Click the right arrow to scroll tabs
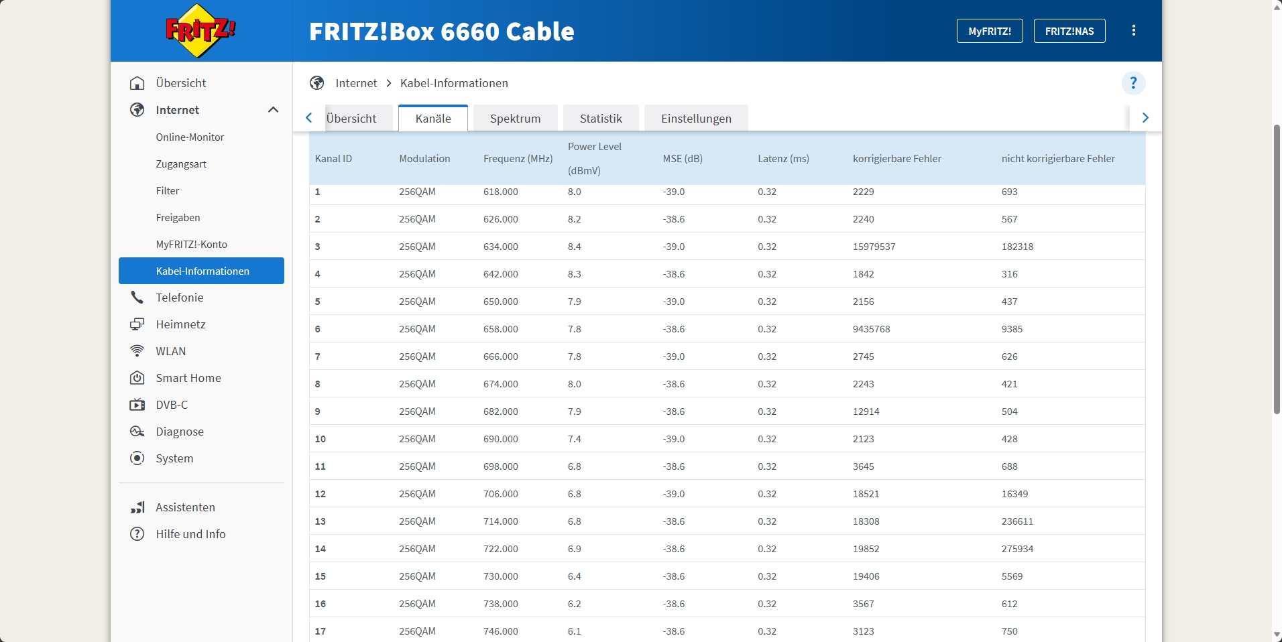 point(1146,117)
